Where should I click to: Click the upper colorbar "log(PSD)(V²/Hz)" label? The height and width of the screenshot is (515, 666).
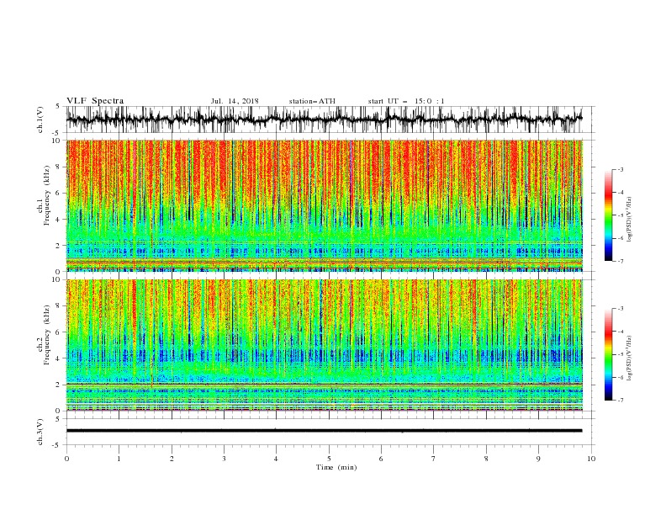click(x=629, y=220)
